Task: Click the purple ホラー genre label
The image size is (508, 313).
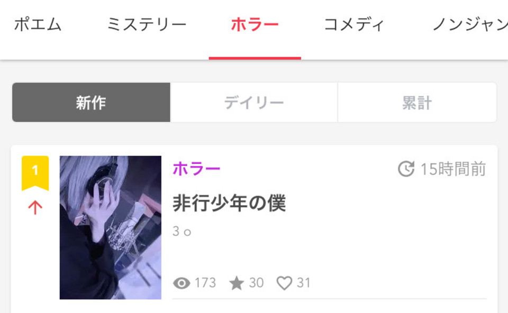Action: tap(196, 169)
